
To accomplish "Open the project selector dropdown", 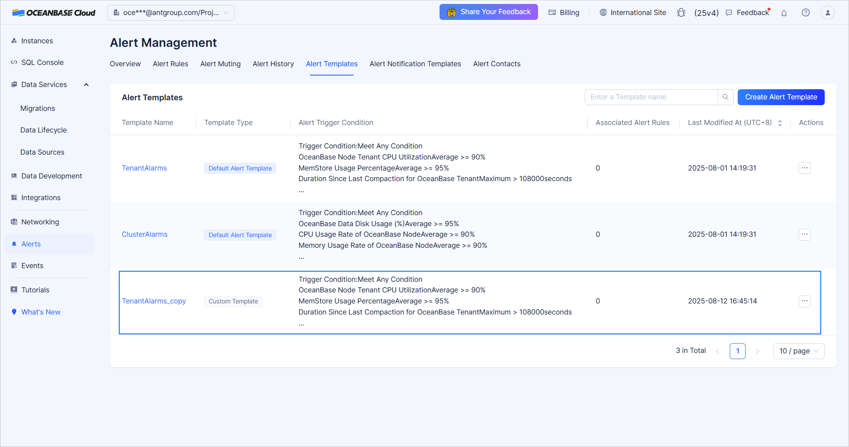I will click(x=171, y=13).
